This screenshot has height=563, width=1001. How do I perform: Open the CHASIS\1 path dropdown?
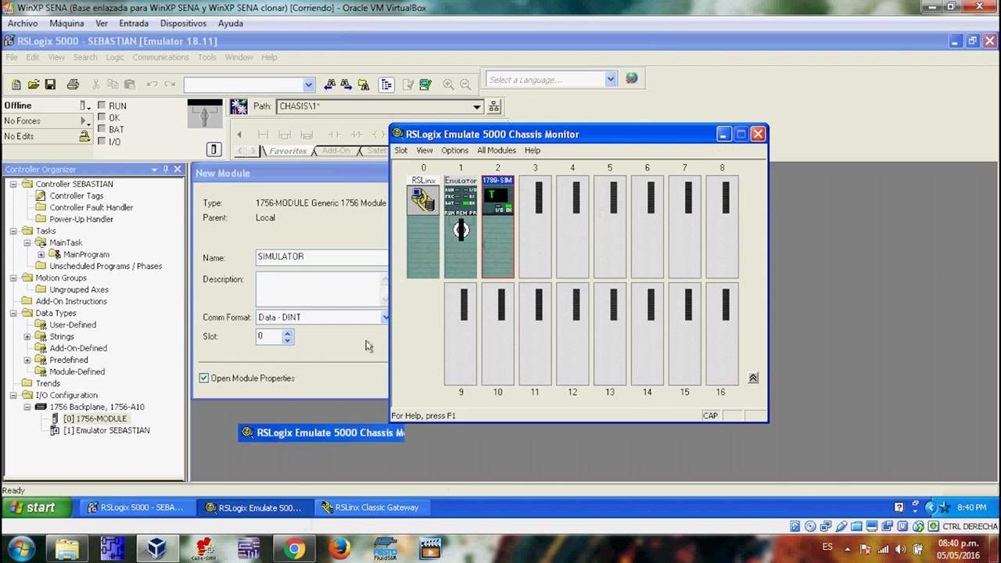pos(476,106)
